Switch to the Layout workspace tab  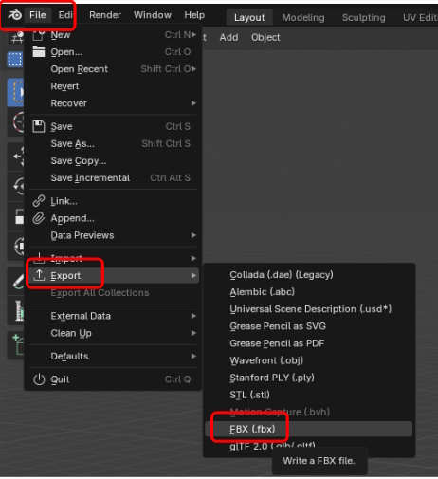(249, 17)
